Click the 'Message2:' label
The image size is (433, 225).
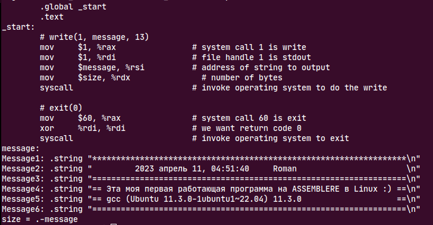point(23,168)
